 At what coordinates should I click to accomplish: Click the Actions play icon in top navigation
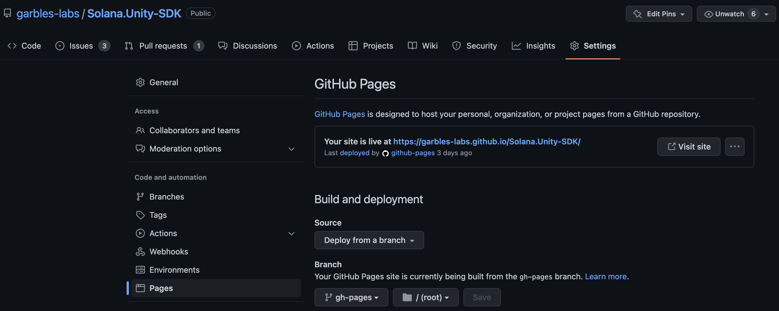(x=296, y=46)
